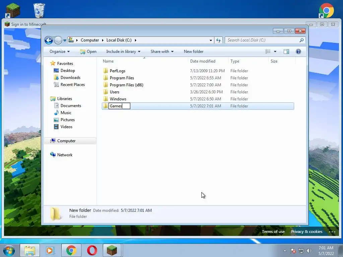The width and height of the screenshot is (343, 257).
Task: Click PerfLogs date 7/13/2009 11:20 PM
Action: click(207, 71)
